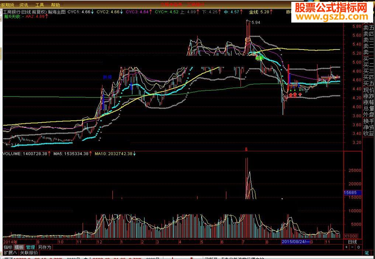Open the 关联报价 tab
The width and height of the screenshot is (375, 259).
click(x=29, y=252)
